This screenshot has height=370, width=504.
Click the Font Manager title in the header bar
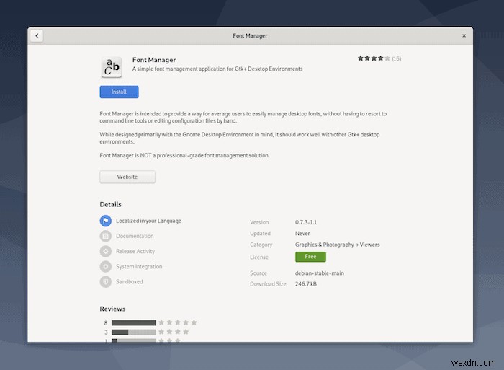(250, 36)
